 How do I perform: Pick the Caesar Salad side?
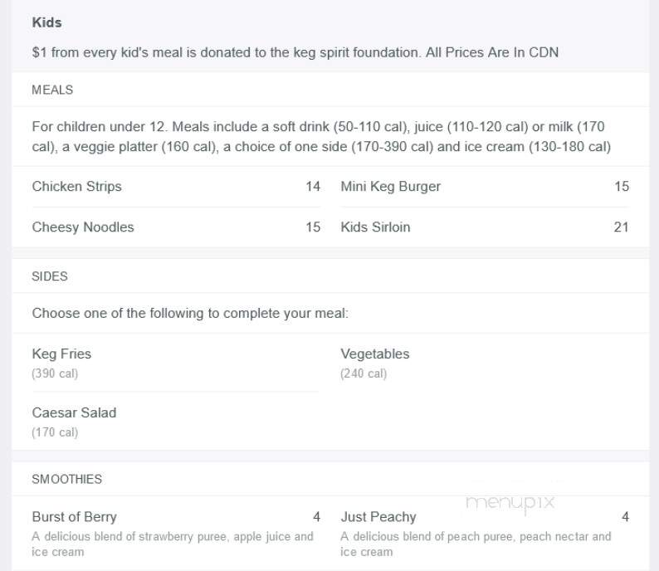pos(74,412)
